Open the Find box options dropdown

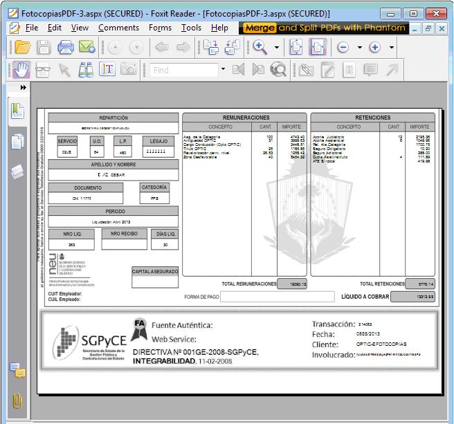pos(223,70)
